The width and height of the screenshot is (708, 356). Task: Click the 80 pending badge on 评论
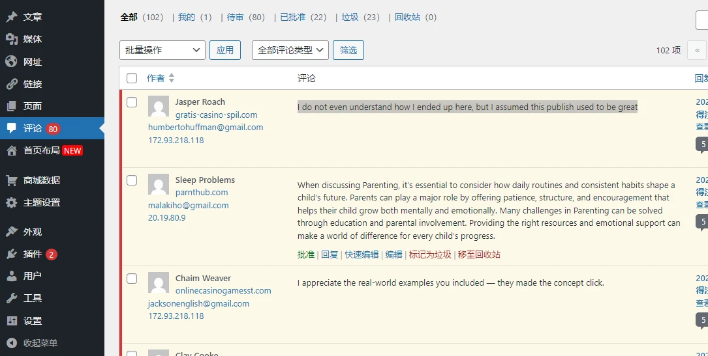point(53,129)
